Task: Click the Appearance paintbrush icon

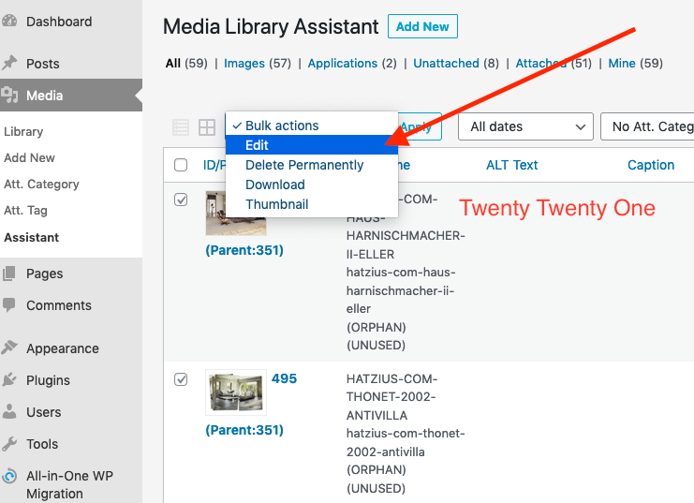Action: point(10,348)
